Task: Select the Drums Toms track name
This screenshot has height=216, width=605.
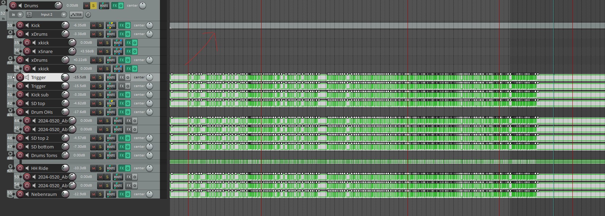Action: point(44,155)
